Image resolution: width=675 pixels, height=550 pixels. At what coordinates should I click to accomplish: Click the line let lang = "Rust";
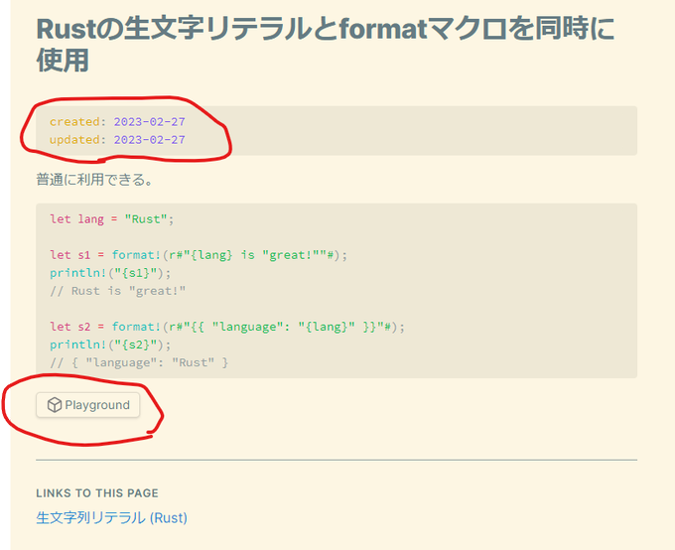(112, 219)
